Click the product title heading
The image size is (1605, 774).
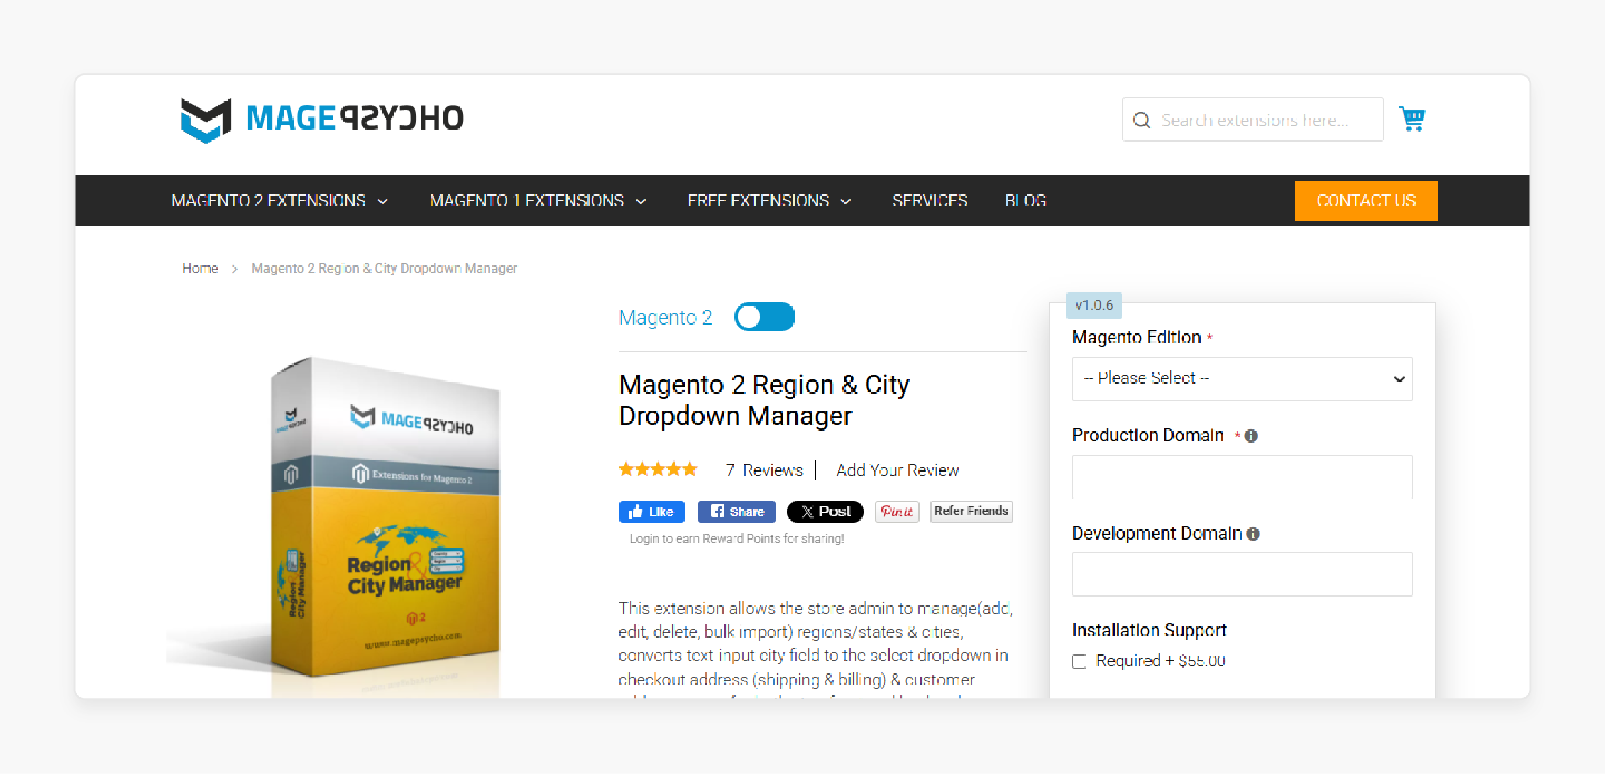[x=764, y=400]
